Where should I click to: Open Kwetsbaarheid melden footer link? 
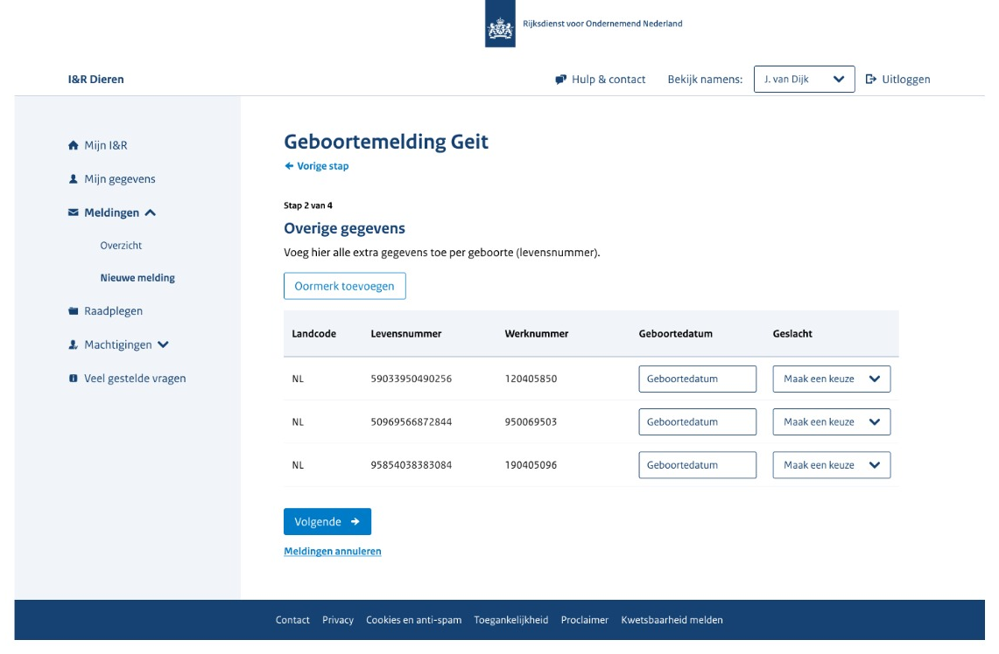point(672,620)
